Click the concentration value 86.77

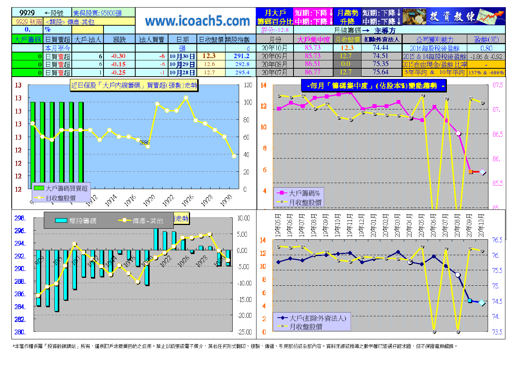[x=312, y=72]
